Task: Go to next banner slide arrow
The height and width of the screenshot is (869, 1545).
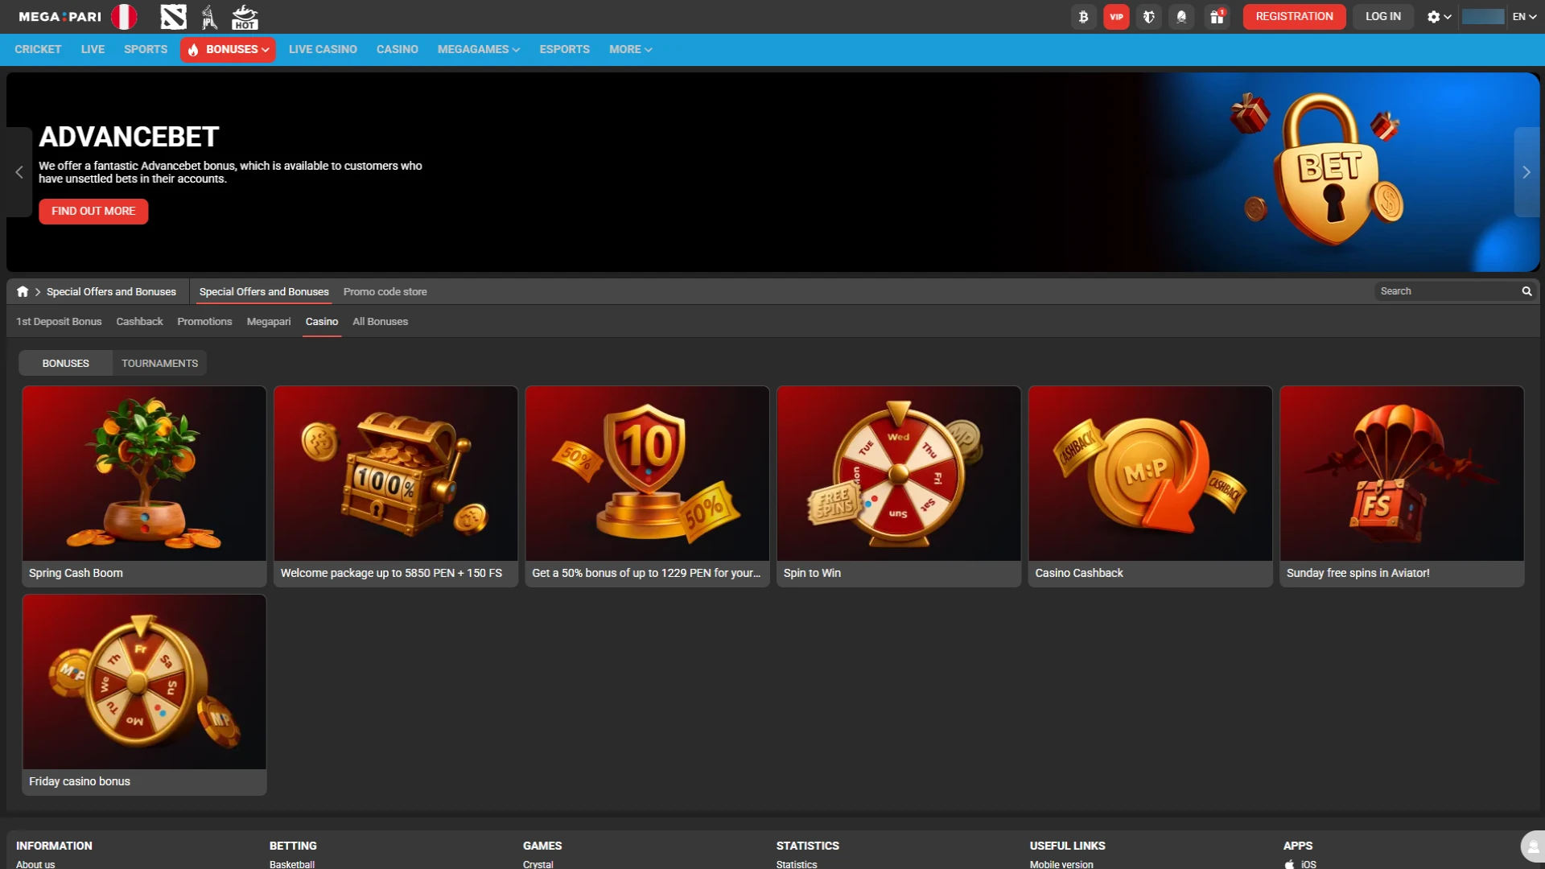Action: 1526,172
